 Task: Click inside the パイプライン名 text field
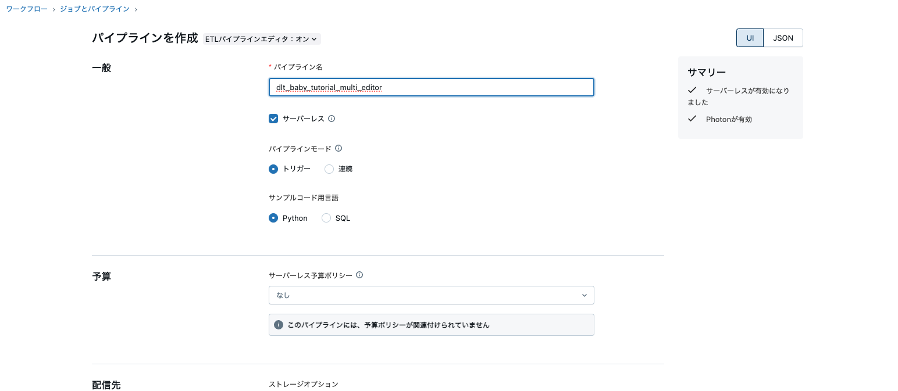click(431, 87)
